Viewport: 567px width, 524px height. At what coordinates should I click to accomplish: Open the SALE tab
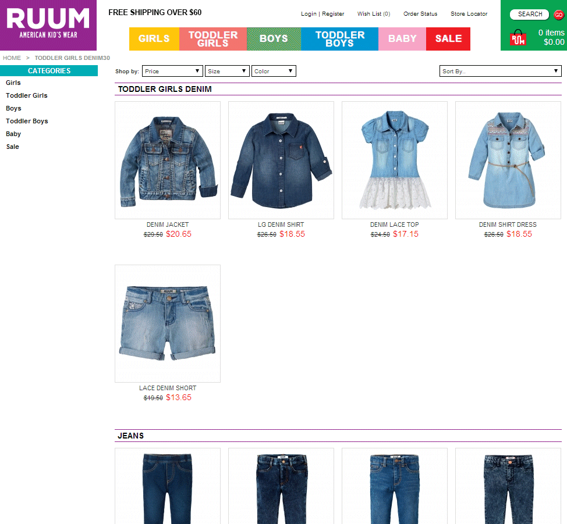pos(448,38)
